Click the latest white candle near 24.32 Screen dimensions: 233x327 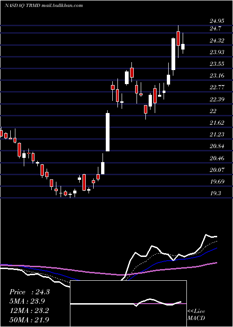(x=183, y=47)
